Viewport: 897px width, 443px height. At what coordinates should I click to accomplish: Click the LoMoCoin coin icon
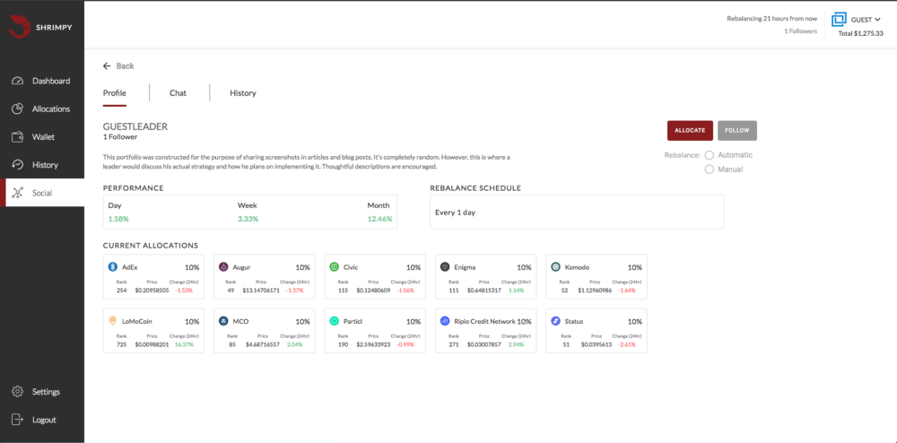click(x=113, y=321)
